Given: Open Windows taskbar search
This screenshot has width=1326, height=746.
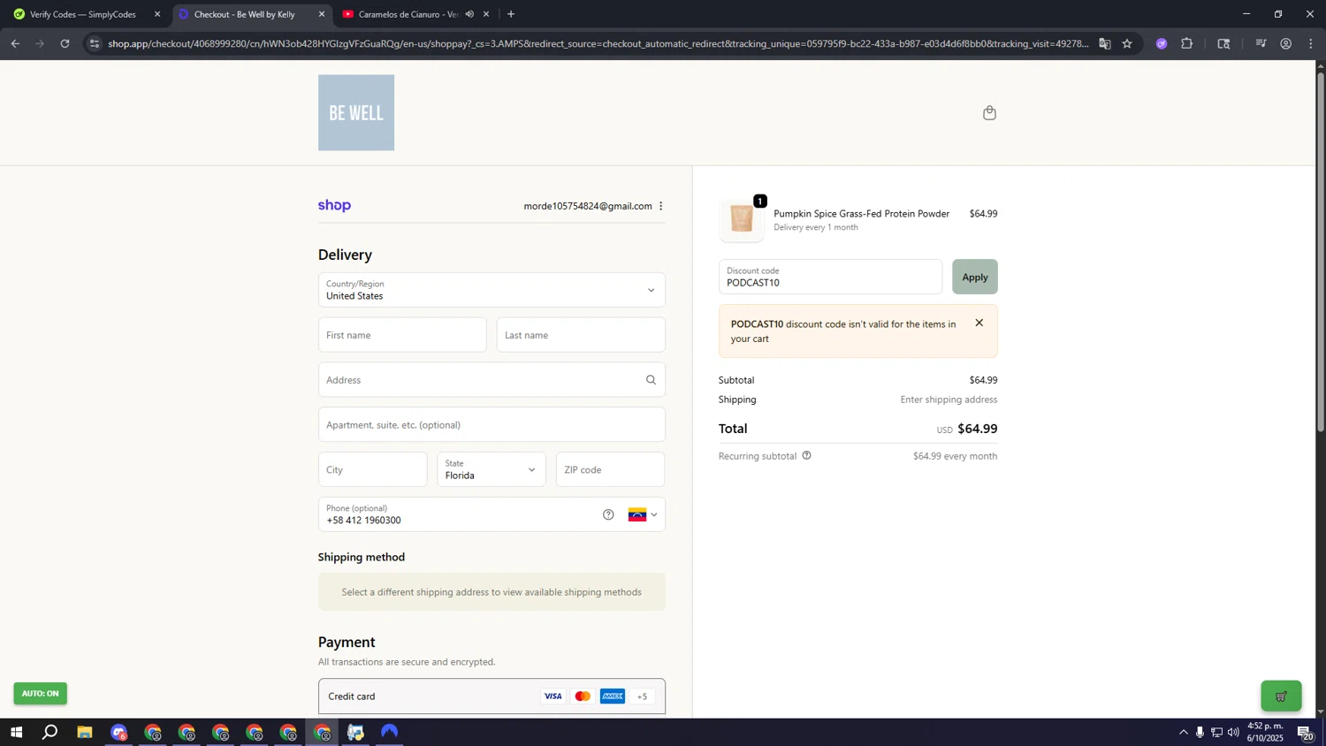Looking at the screenshot, I should coord(50,732).
